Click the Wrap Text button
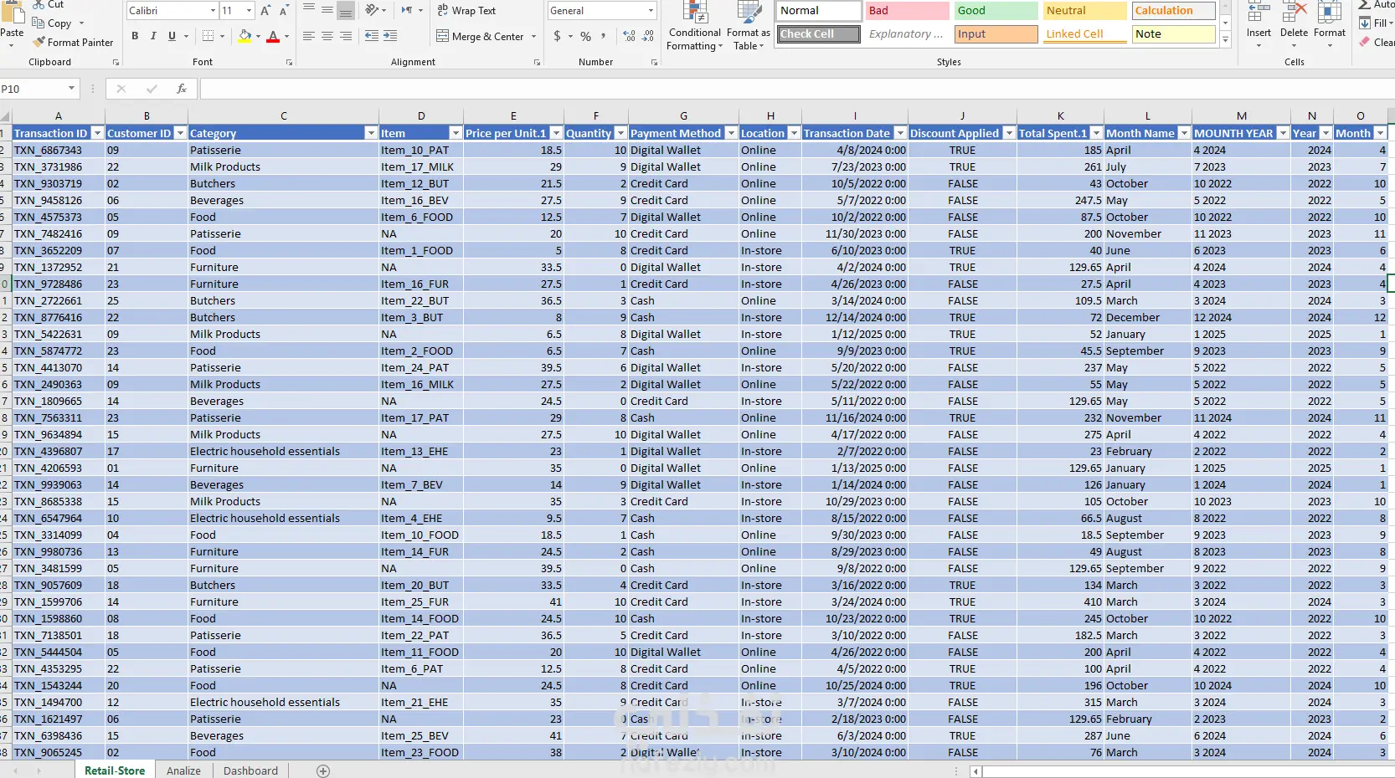Screen dimensions: 1395x778 (466, 10)
